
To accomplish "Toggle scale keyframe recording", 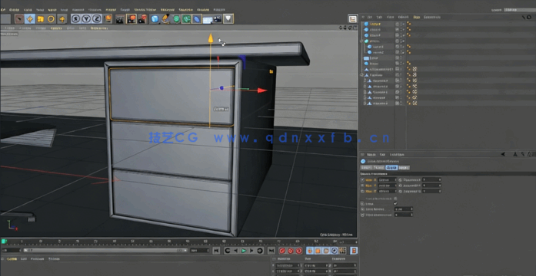I will [x=318, y=251].
